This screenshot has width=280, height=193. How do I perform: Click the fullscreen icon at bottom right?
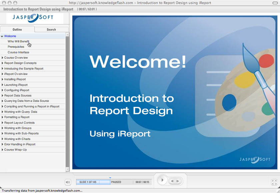click(274, 182)
